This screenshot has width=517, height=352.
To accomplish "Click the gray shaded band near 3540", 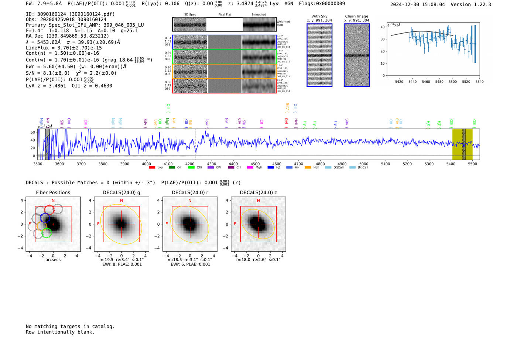I will [47, 144].
